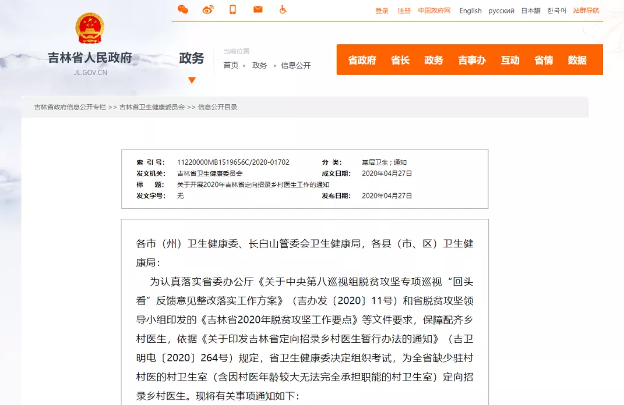The image size is (624, 405).
Task: Open the Weibo icon link
Action: (208, 9)
